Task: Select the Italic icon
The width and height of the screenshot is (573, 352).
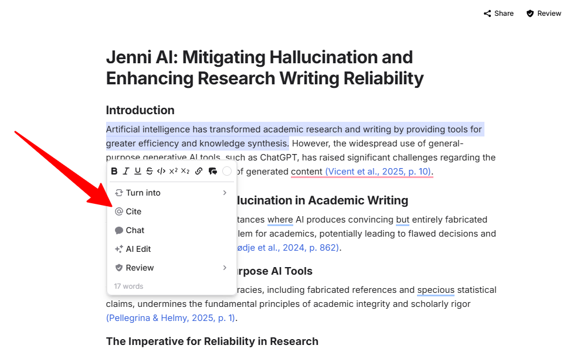Action: (x=126, y=170)
